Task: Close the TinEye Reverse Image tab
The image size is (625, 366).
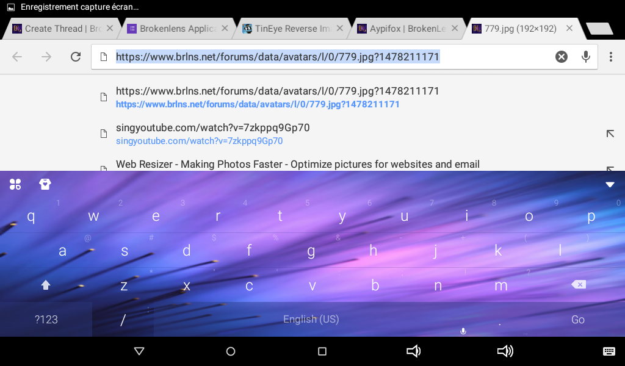Action: (339, 28)
